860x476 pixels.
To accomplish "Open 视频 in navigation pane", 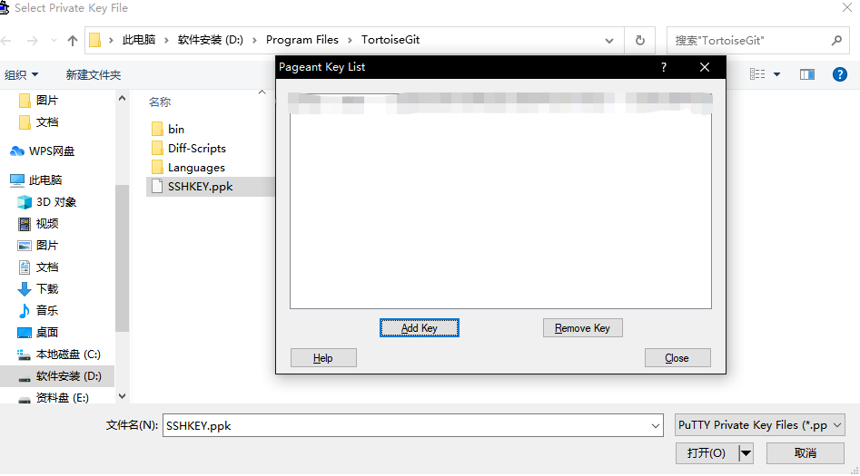I will [38, 223].
